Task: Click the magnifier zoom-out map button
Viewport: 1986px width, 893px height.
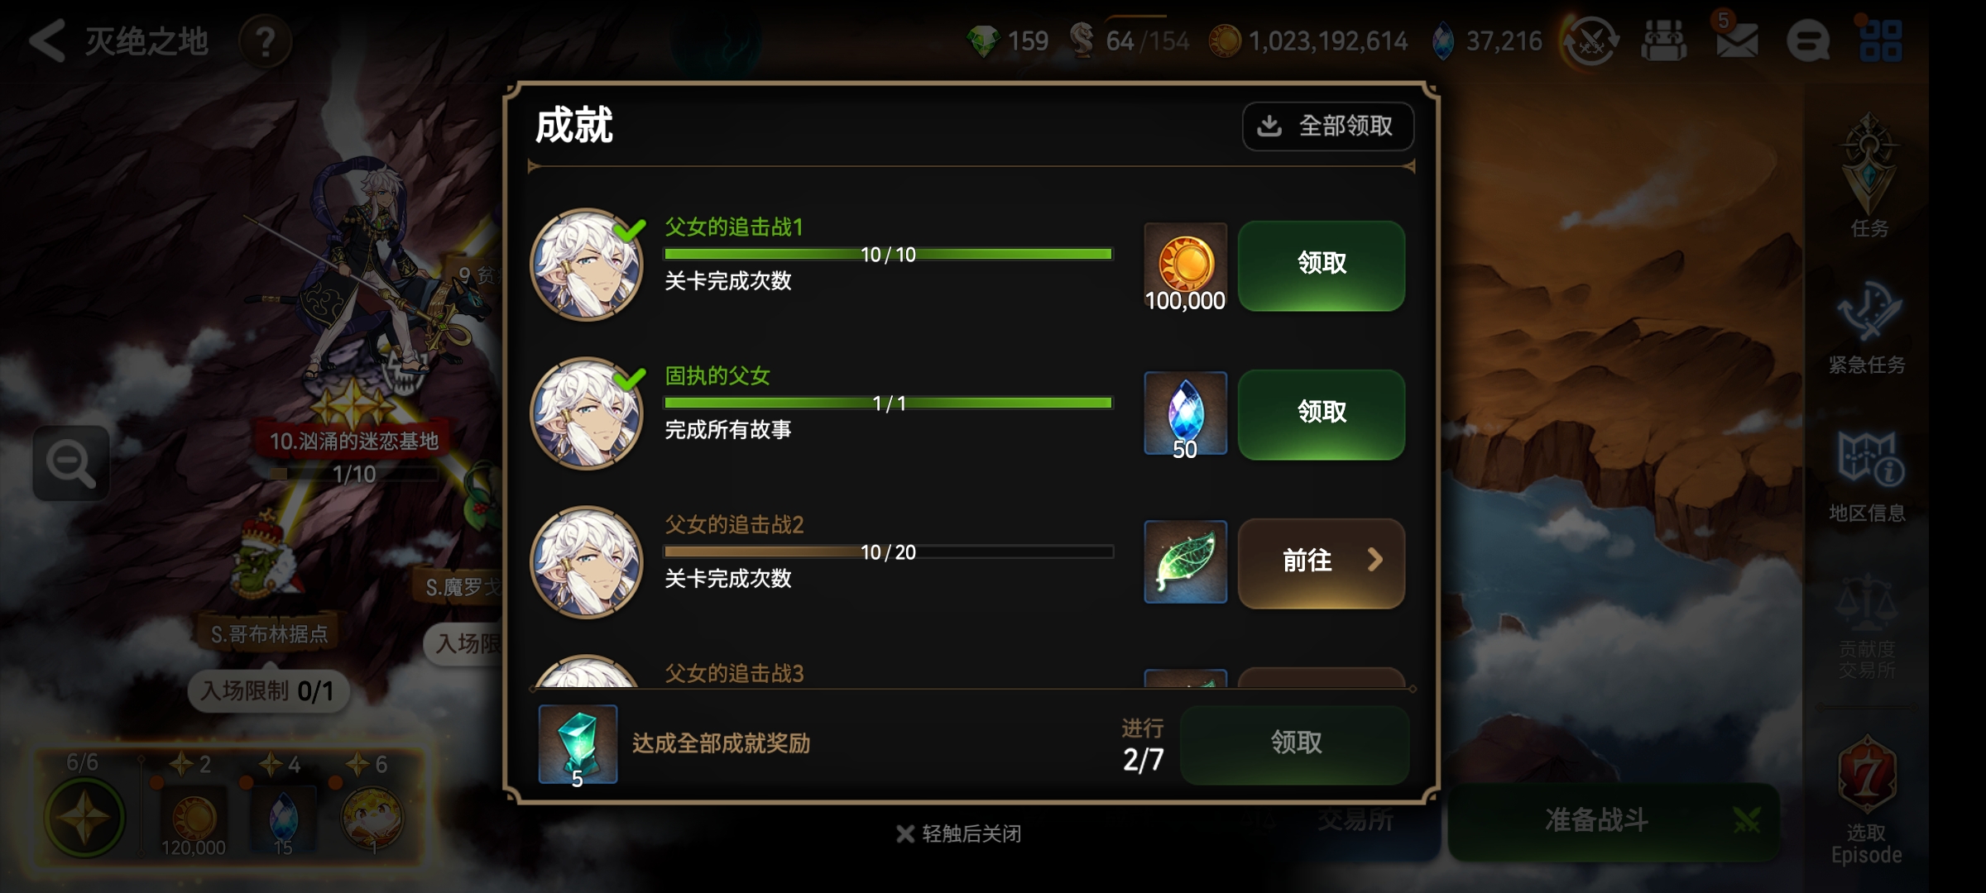Action: click(x=71, y=463)
